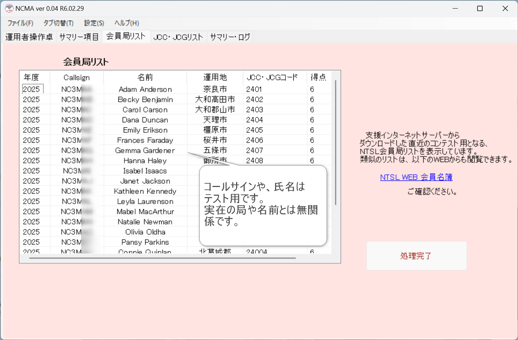The width and height of the screenshot is (518, 340).
Task: Open the ヘルプ(H) menu
Action: tap(127, 23)
